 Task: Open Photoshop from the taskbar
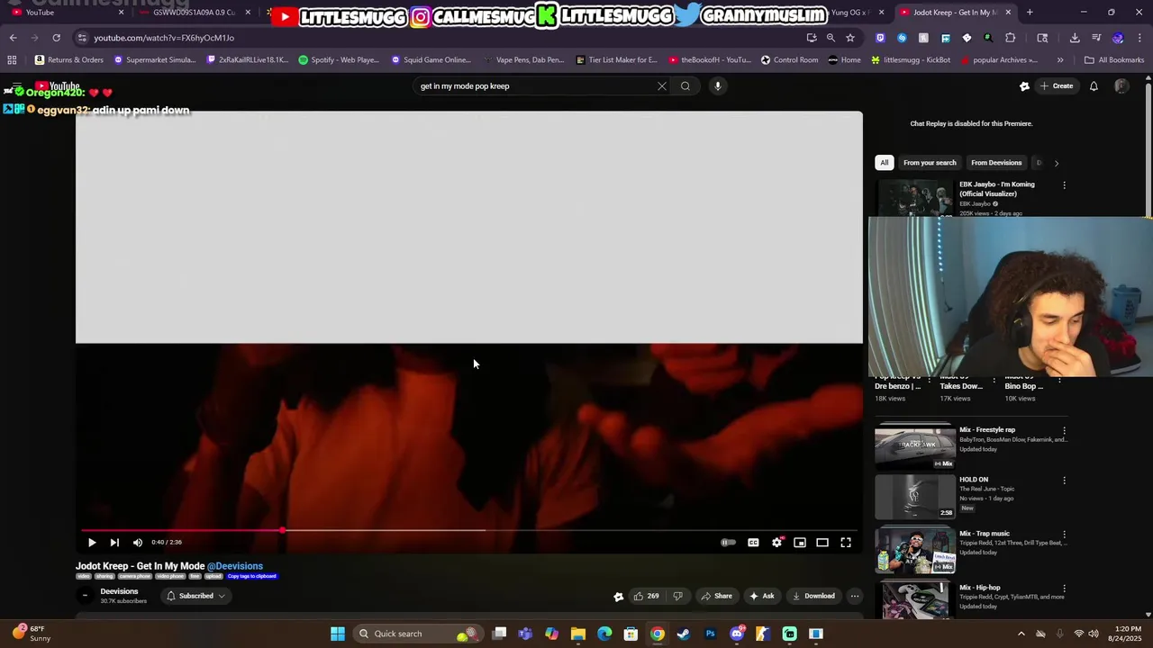pyautogui.click(x=710, y=634)
